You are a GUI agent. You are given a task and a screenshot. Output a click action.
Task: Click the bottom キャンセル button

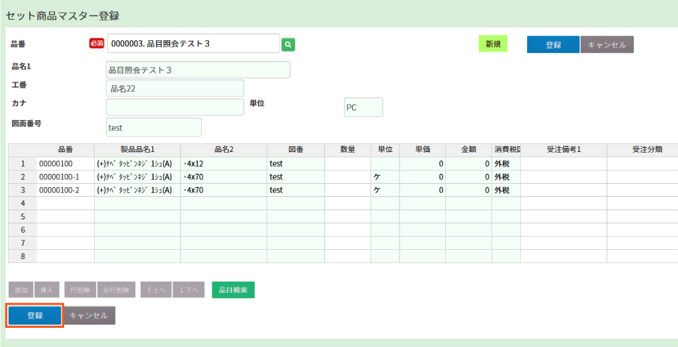[89, 316]
